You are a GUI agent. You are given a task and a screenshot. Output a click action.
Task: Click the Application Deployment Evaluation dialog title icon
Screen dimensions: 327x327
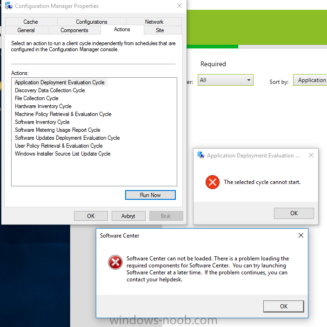201,155
